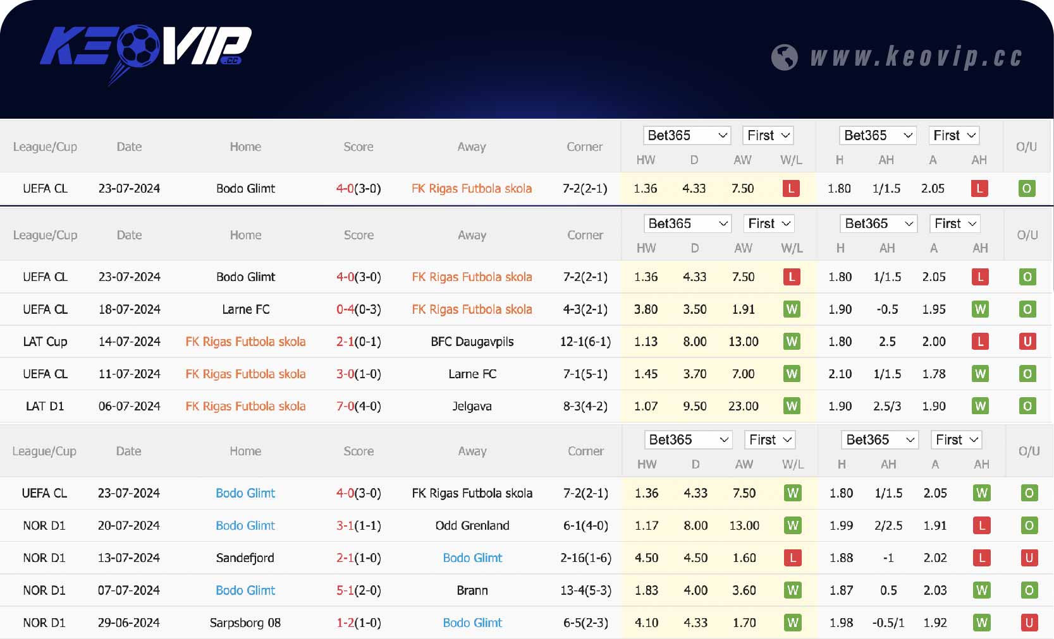Open the www.keovip.cc website link
The height and width of the screenshot is (639, 1054).
pyautogui.click(x=916, y=57)
